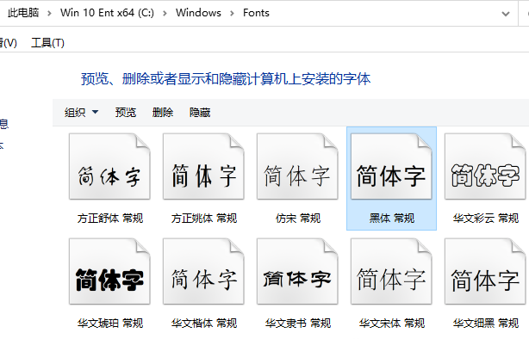
Task: Expand the chevron after 此电脑
Action: coord(50,13)
